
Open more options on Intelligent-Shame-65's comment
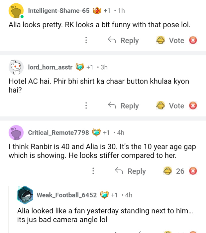(86, 41)
